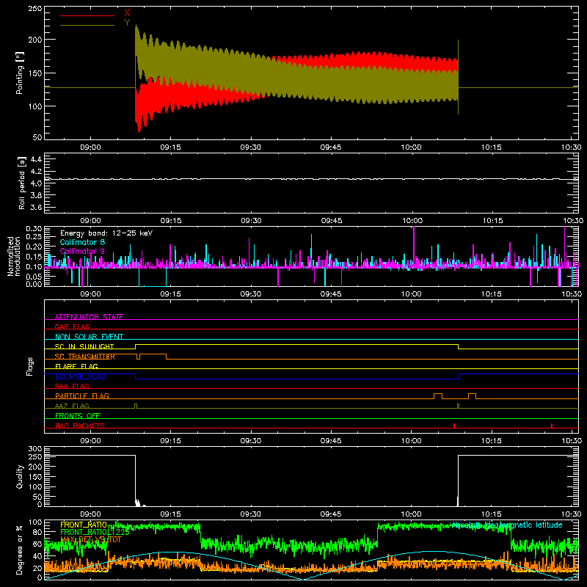
Task: Click the 3.6 tick on Roll period axis
Action: coord(36,207)
